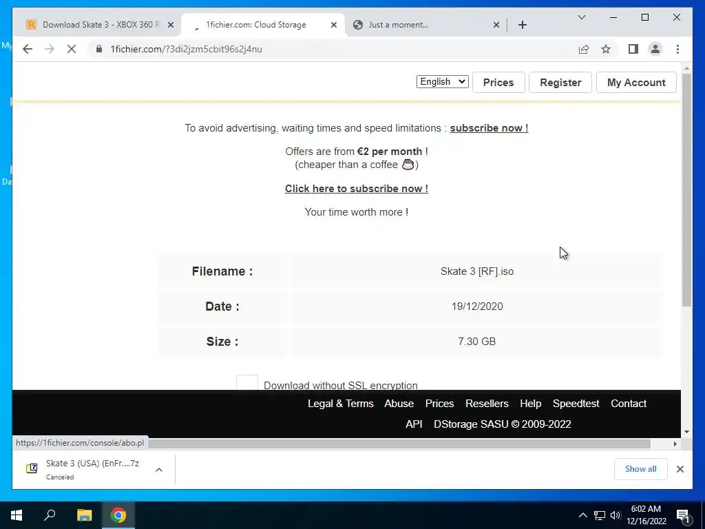This screenshot has height=529, width=705.
Task: Click the scroll right arrow
Action: click(675, 444)
